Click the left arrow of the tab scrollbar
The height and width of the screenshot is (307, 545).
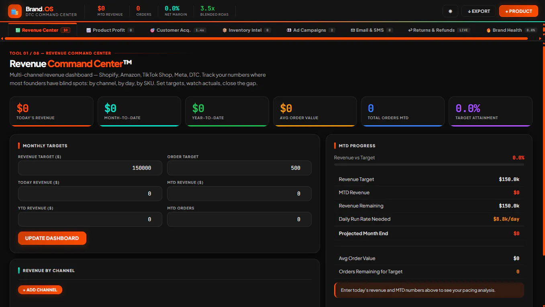(x=2, y=39)
